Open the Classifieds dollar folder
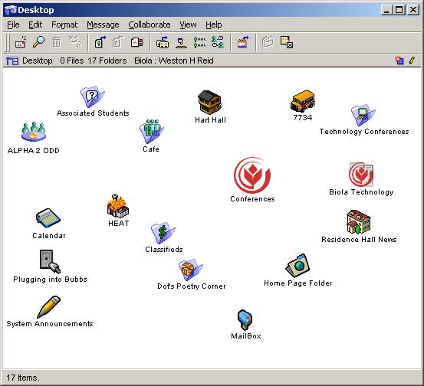This screenshot has height=386, width=424. (x=163, y=233)
